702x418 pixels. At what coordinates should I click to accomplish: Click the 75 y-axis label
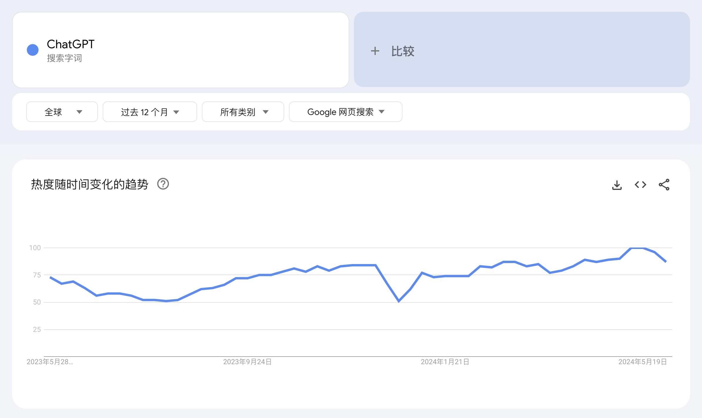click(37, 275)
